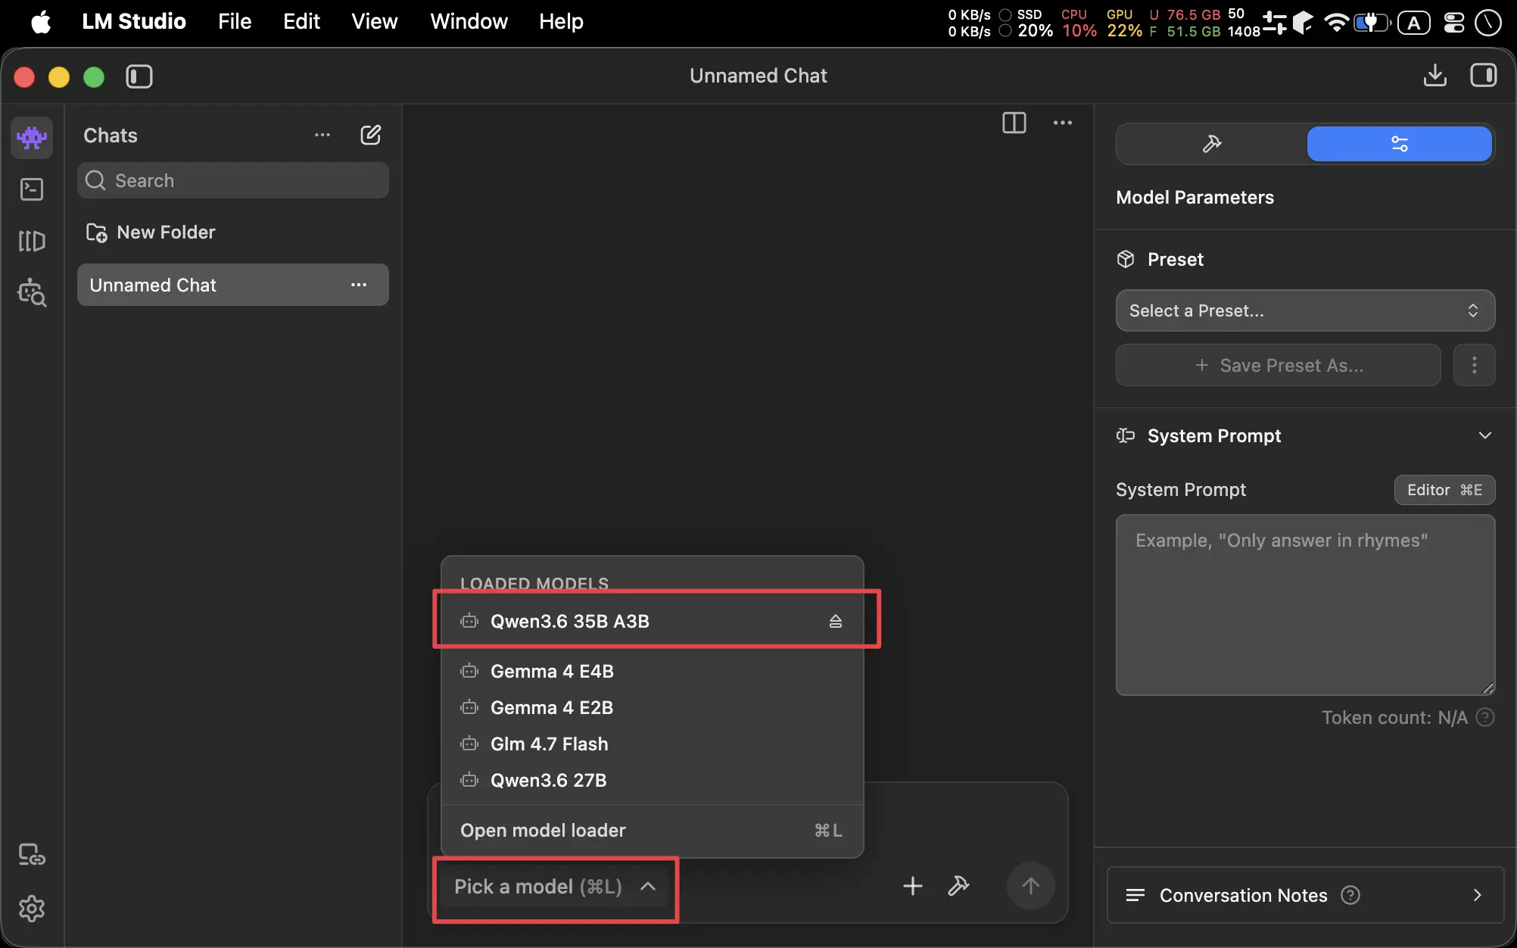The width and height of the screenshot is (1517, 948).
Task: Open the My Models library icon
Action: (32, 241)
